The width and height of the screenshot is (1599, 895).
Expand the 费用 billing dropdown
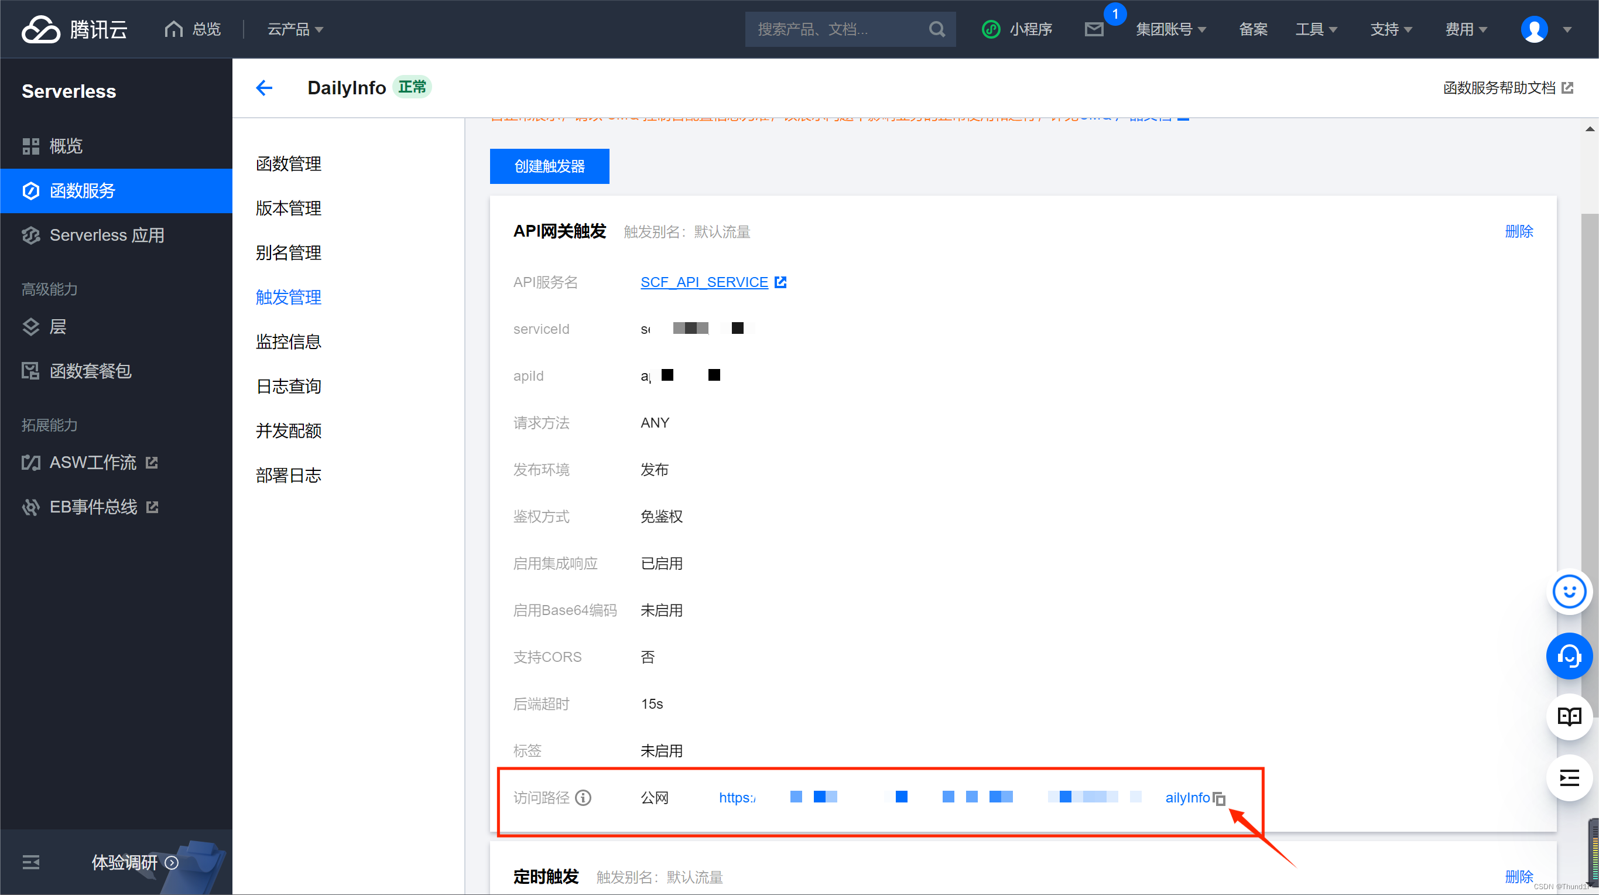click(1466, 29)
